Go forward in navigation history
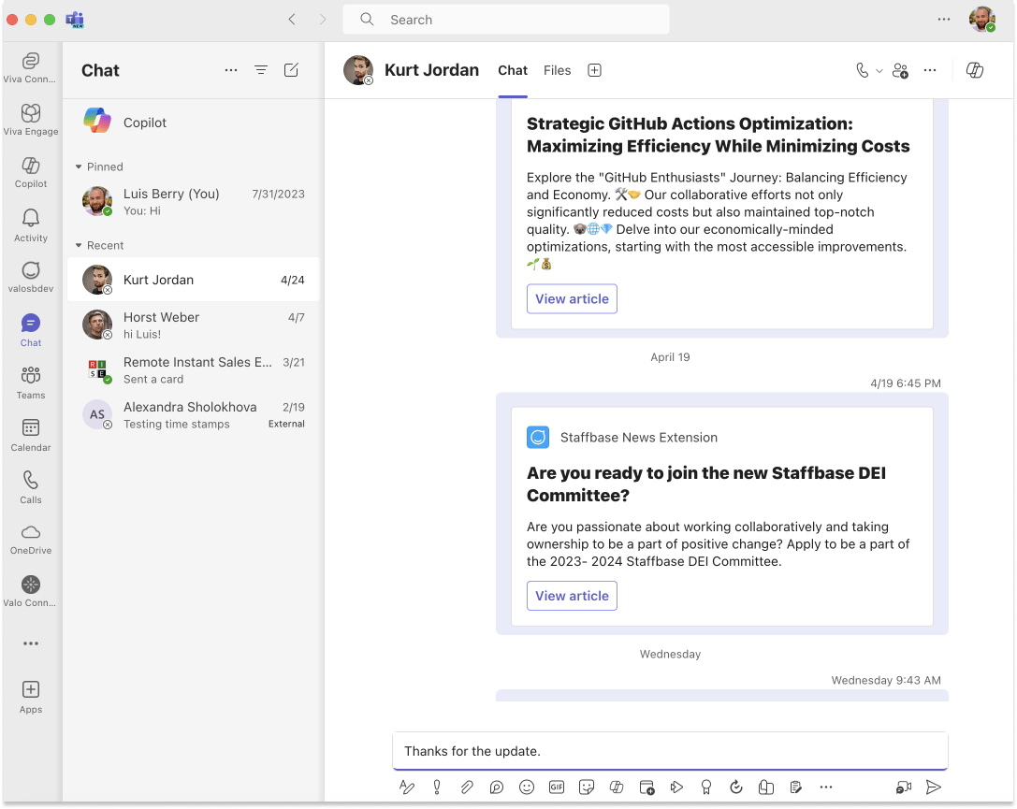This screenshot has height=809, width=1017. tap(323, 20)
